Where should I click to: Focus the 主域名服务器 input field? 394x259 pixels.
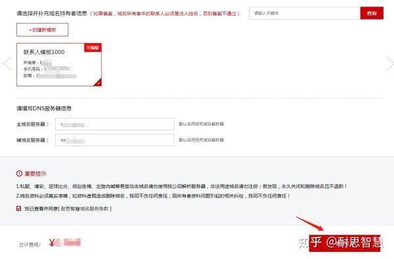[x=114, y=124]
